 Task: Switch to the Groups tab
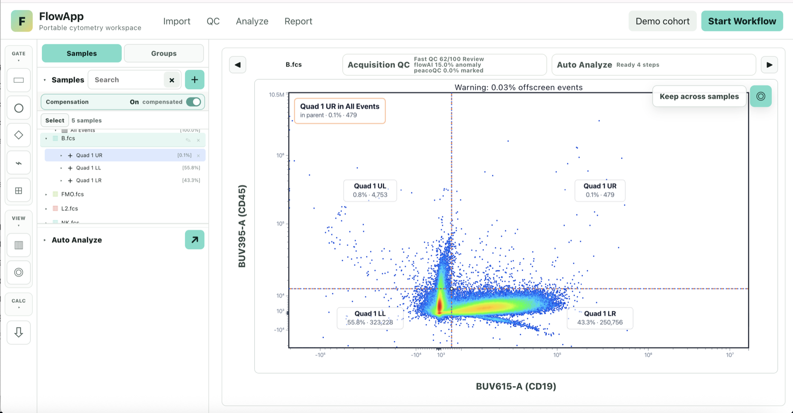point(164,53)
